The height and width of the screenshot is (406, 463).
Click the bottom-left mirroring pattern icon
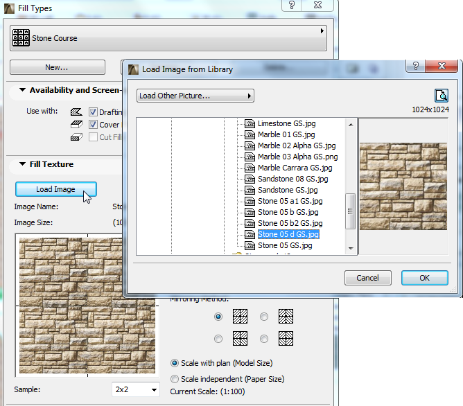[240, 338]
